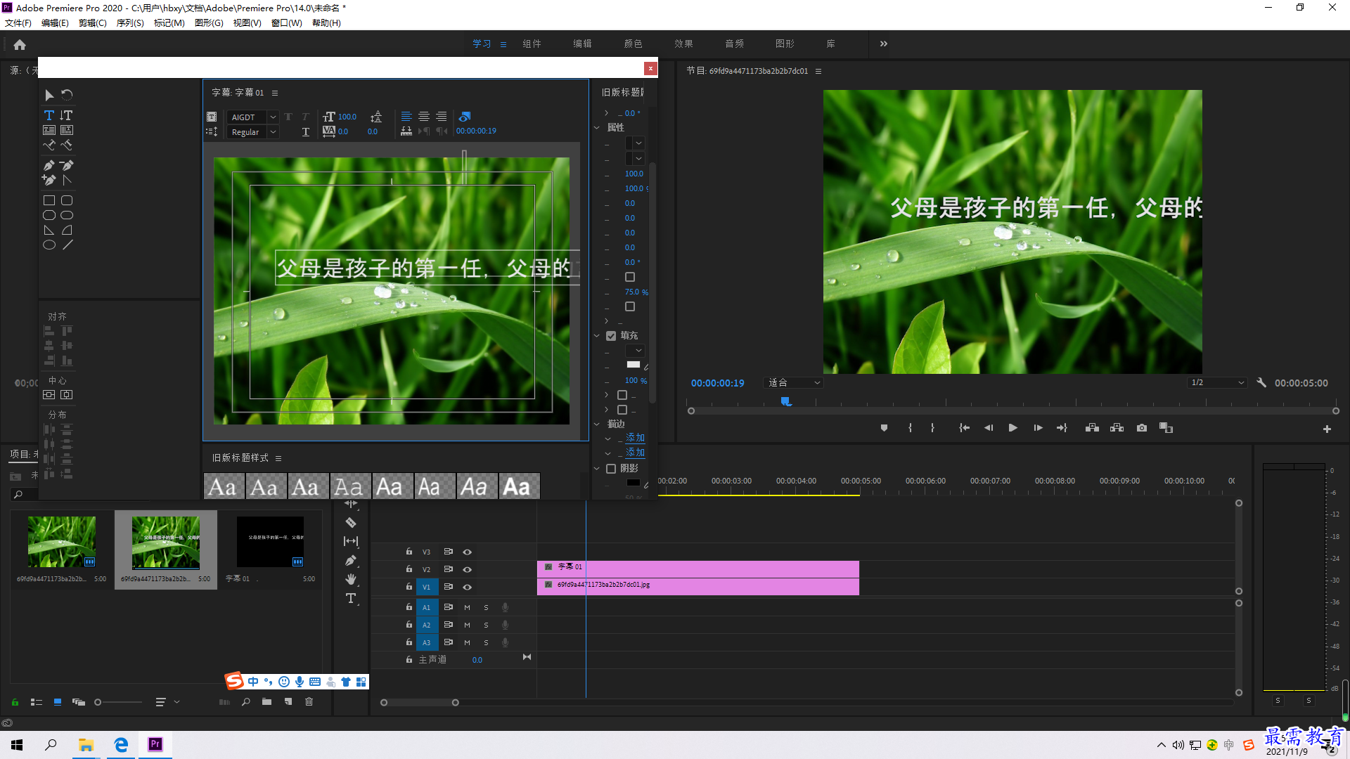Select the Line shape tool
Viewport: 1350px width, 759px height.
pos(67,245)
